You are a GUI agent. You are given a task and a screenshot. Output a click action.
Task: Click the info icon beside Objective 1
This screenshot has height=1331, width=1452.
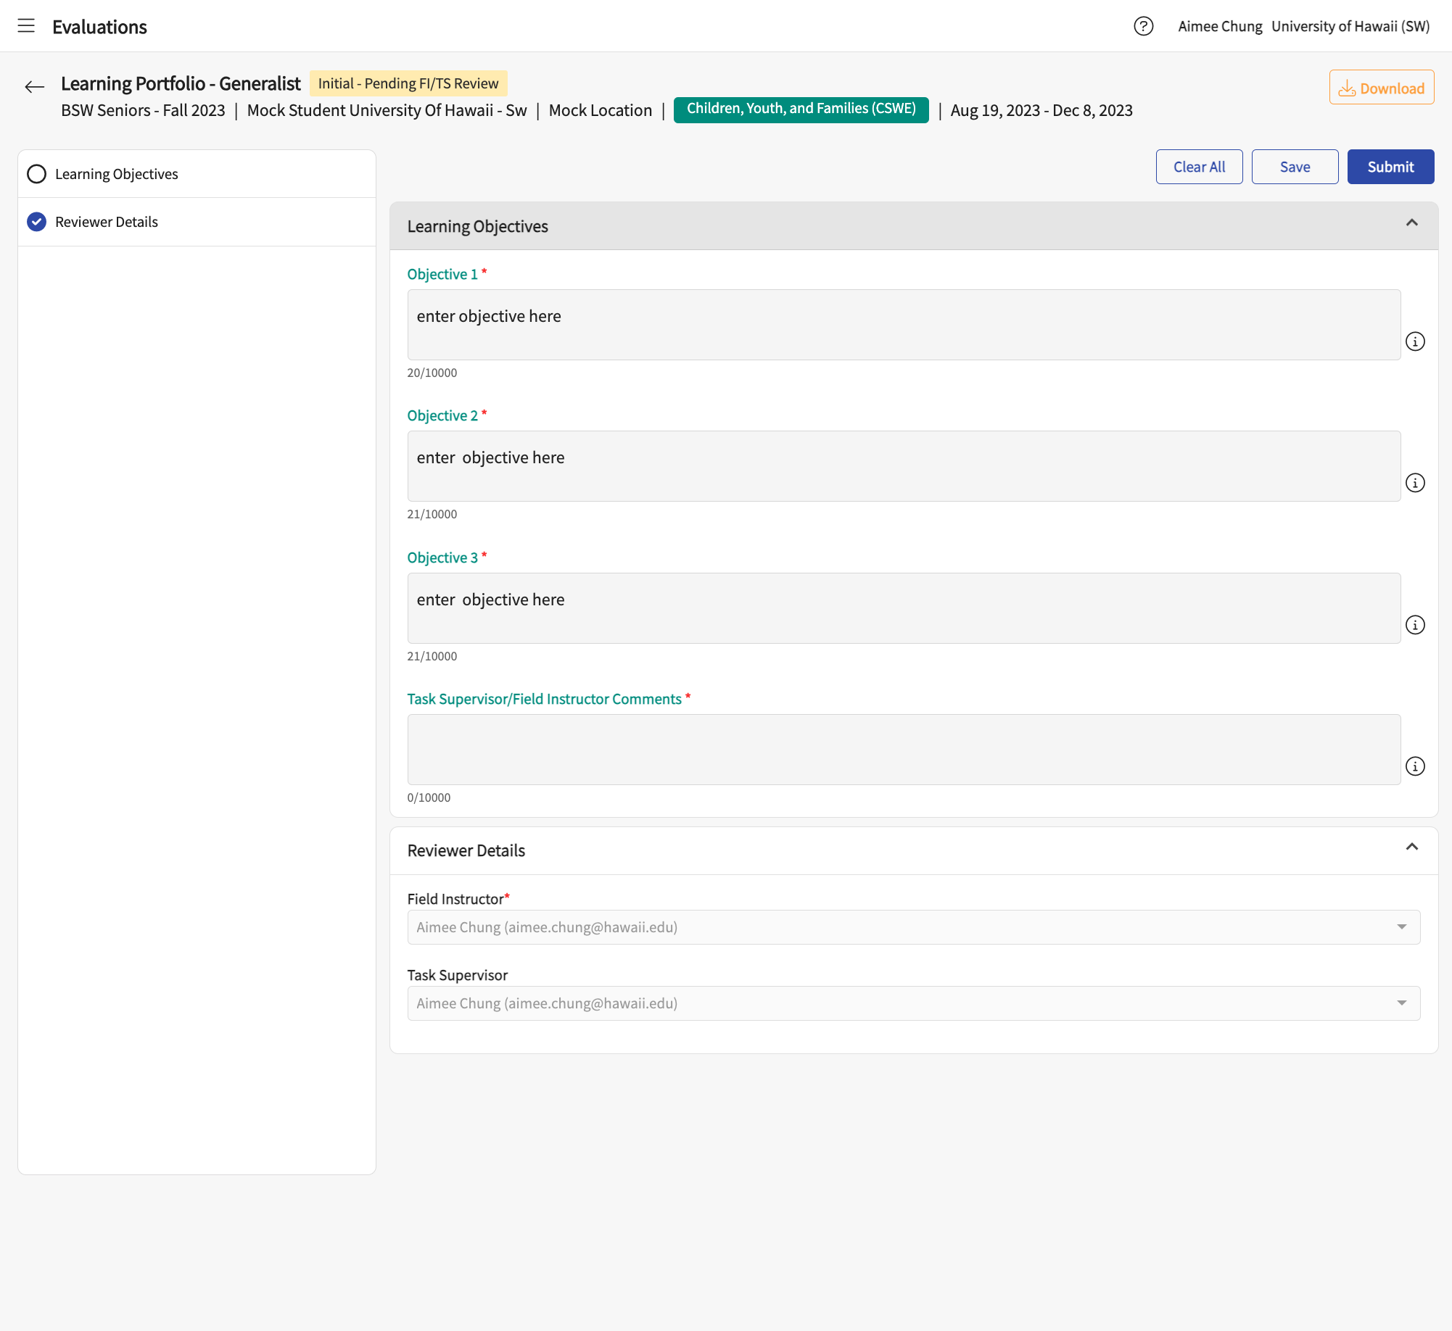coord(1415,341)
